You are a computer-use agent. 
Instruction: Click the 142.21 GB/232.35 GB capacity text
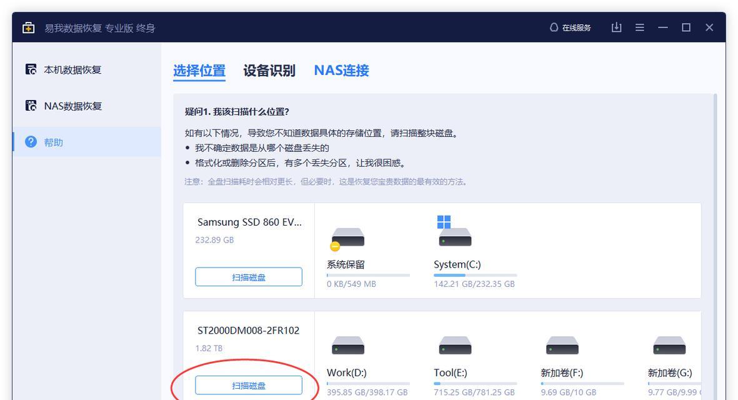474,284
